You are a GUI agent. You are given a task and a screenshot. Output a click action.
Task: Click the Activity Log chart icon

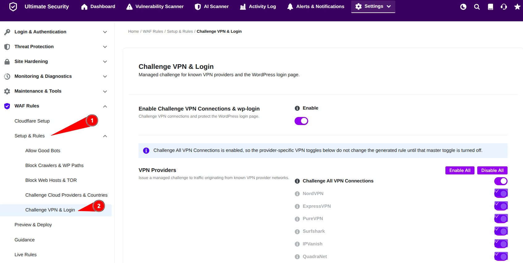pyautogui.click(x=243, y=7)
